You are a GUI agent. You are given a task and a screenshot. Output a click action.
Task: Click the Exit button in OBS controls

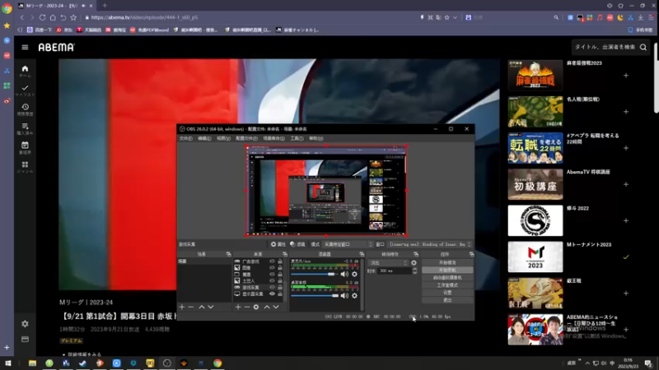(447, 300)
